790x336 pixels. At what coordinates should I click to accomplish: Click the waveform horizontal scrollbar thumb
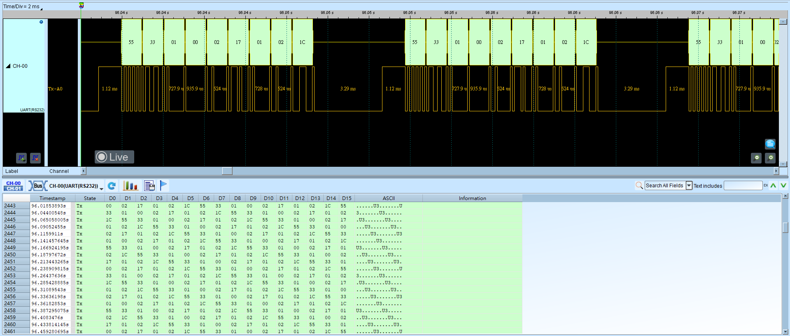(x=227, y=171)
